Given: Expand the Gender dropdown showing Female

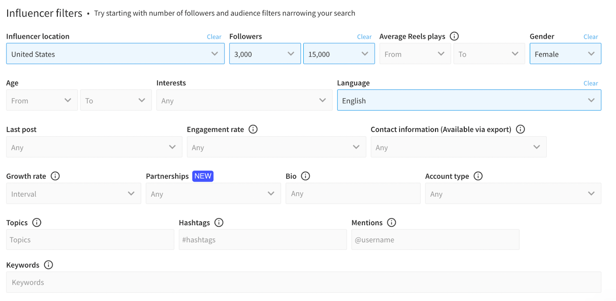Looking at the screenshot, I should (x=565, y=54).
